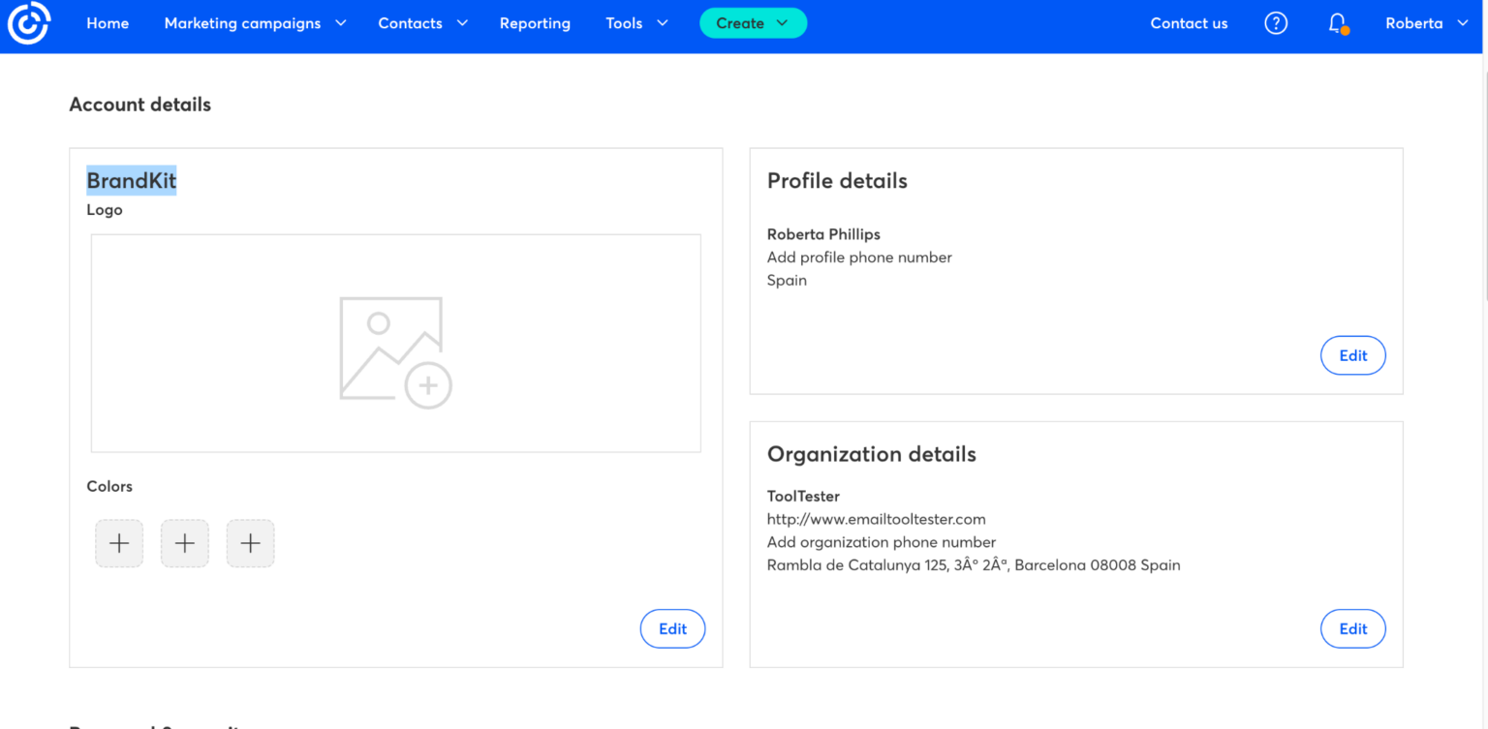
Task: Open the Contacts dropdown menu
Action: coord(422,23)
